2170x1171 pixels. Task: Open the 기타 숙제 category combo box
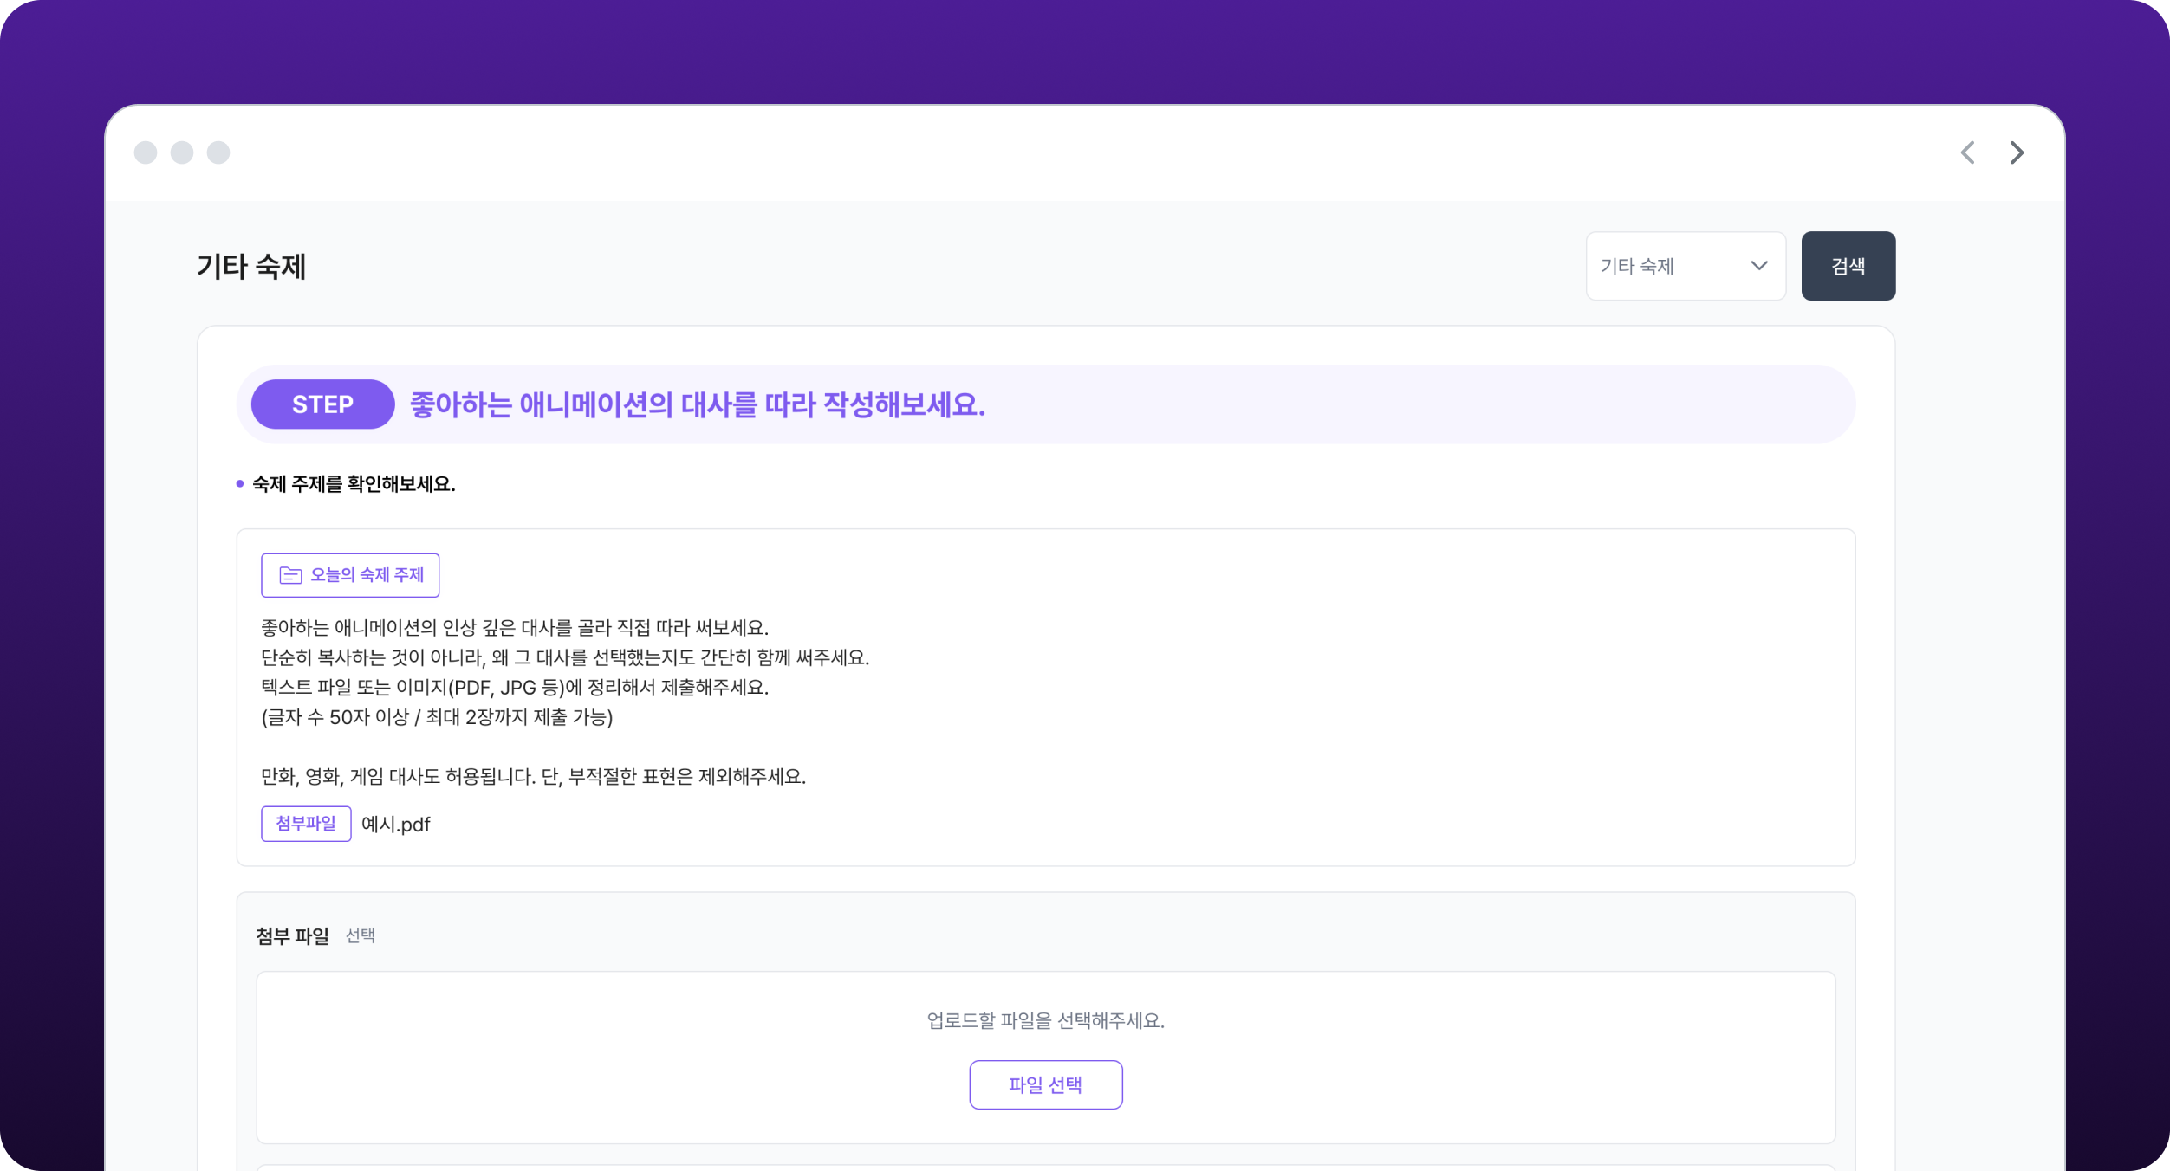pyautogui.click(x=1664, y=266)
